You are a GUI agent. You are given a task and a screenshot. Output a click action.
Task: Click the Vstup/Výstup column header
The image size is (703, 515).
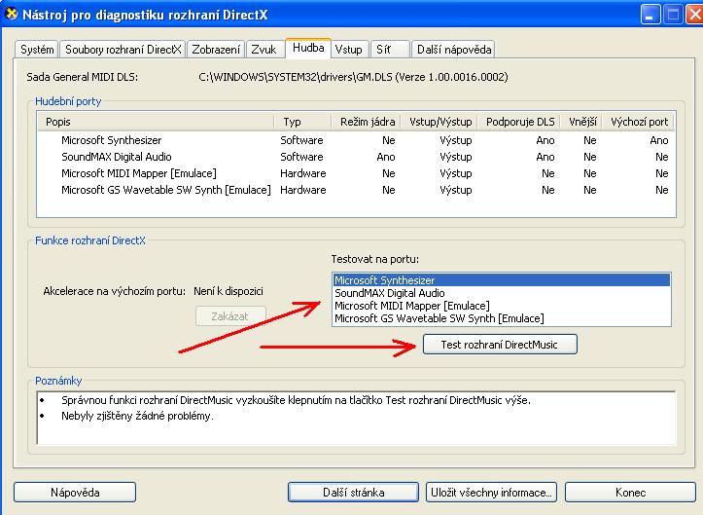pyautogui.click(x=439, y=122)
